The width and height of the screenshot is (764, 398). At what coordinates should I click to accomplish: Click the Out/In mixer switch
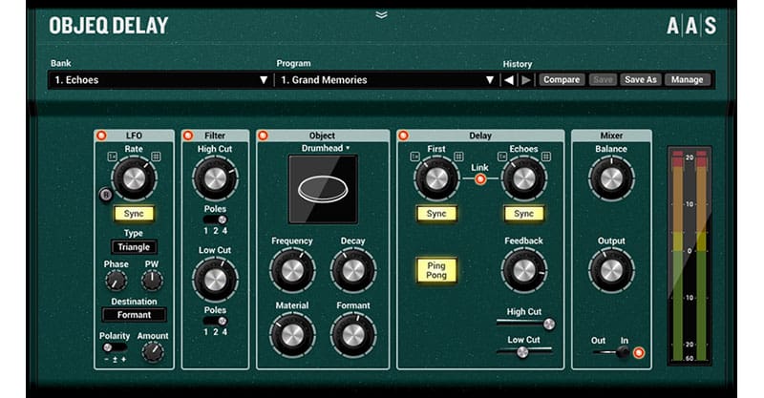point(611,352)
